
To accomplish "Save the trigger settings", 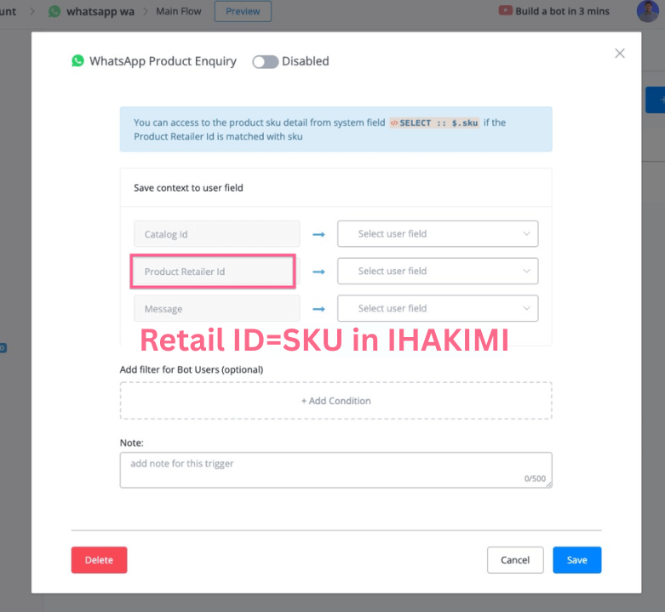I will [x=576, y=560].
